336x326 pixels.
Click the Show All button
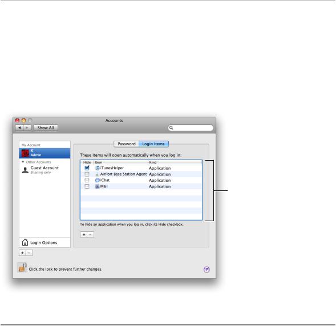point(46,128)
